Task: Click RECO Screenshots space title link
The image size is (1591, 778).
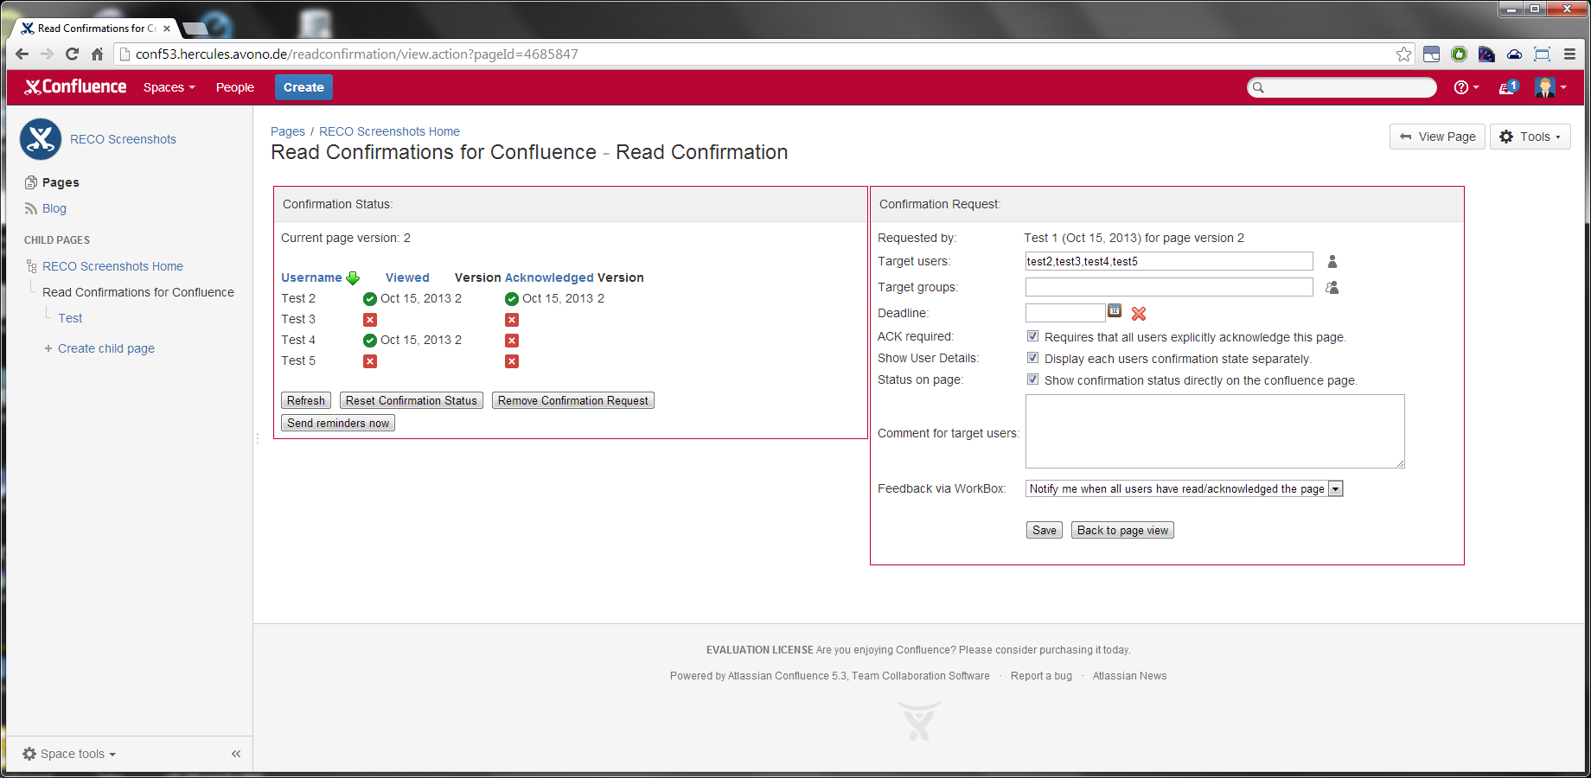Action: [123, 139]
